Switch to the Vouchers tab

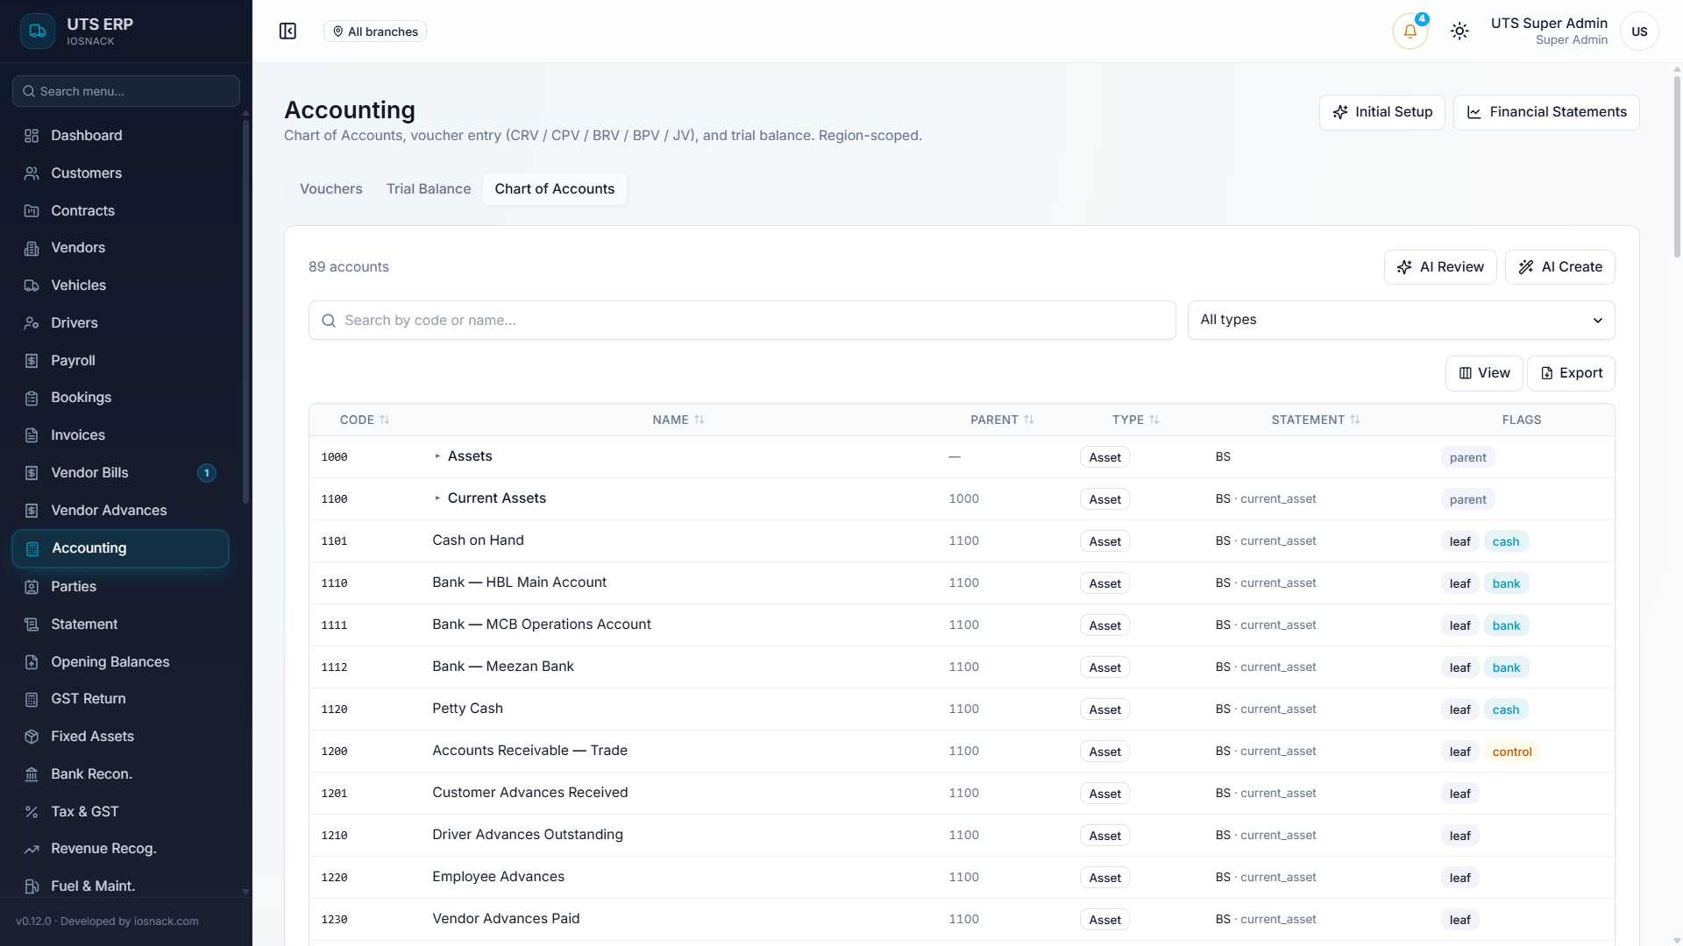click(x=330, y=189)
